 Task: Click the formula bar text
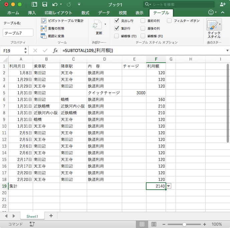(88, 51)
